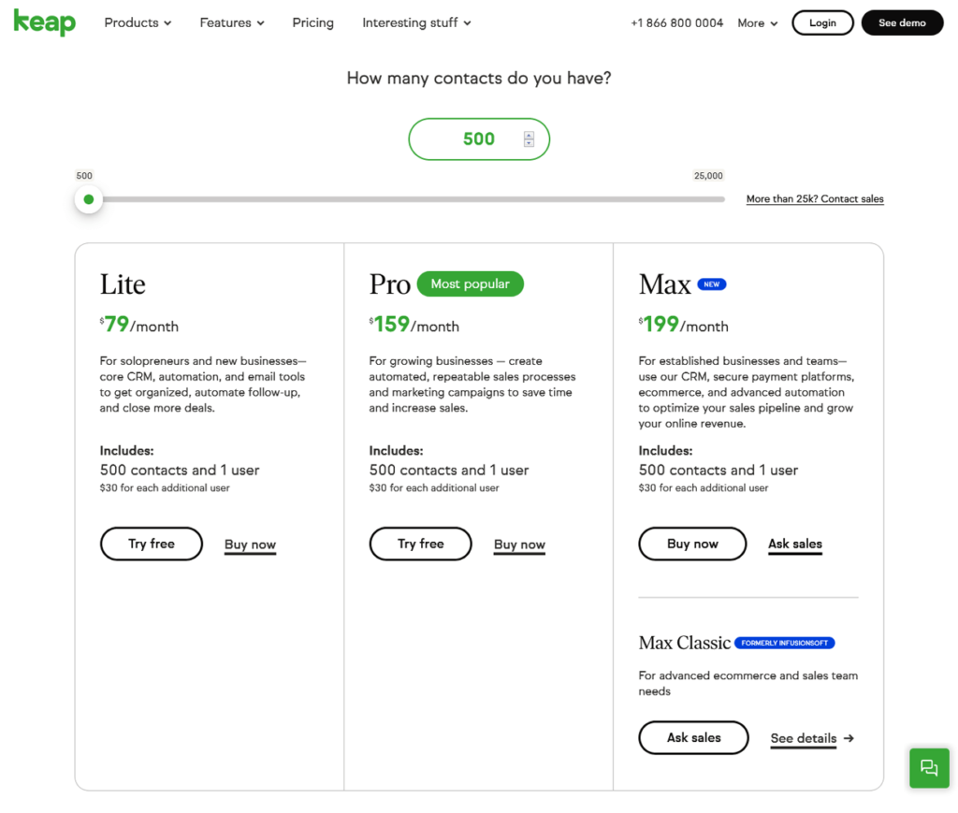Open See details for Max Classic
The width and height of the screenshot is (958, 813).
[x=804, y=738]
